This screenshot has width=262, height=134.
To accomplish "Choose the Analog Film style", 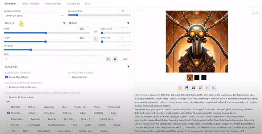I will [78, 107].
